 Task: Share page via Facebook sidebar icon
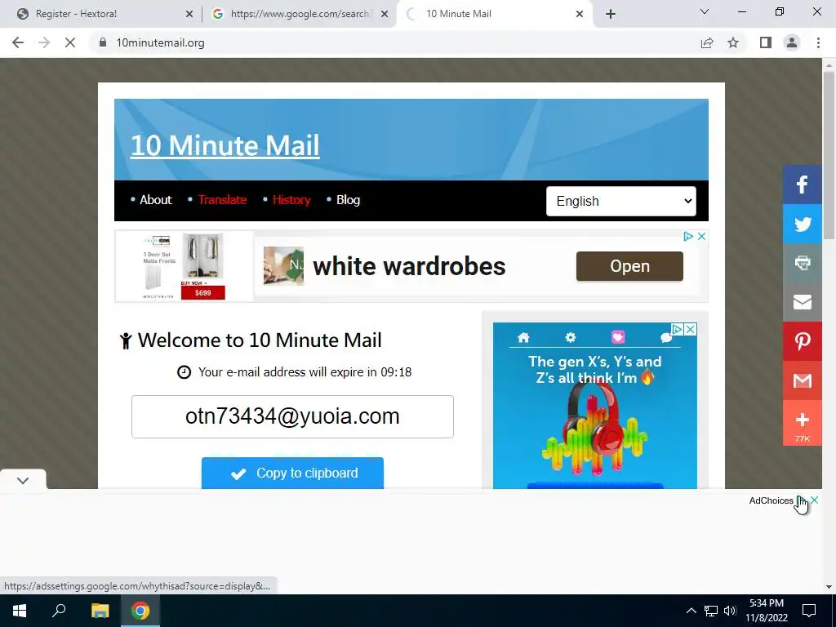(x=802, y=185)
